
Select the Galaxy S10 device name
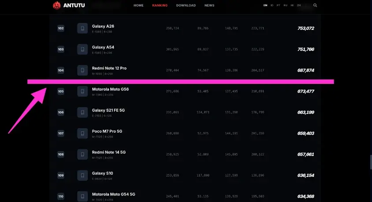point(103,173)
